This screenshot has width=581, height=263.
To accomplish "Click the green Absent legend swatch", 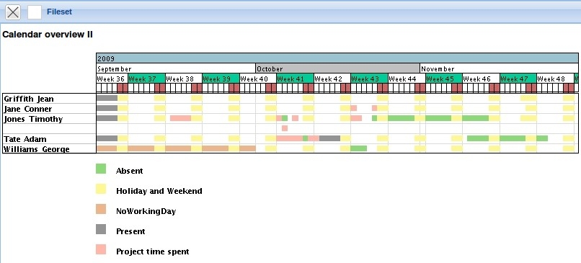I will coord(101,169).
